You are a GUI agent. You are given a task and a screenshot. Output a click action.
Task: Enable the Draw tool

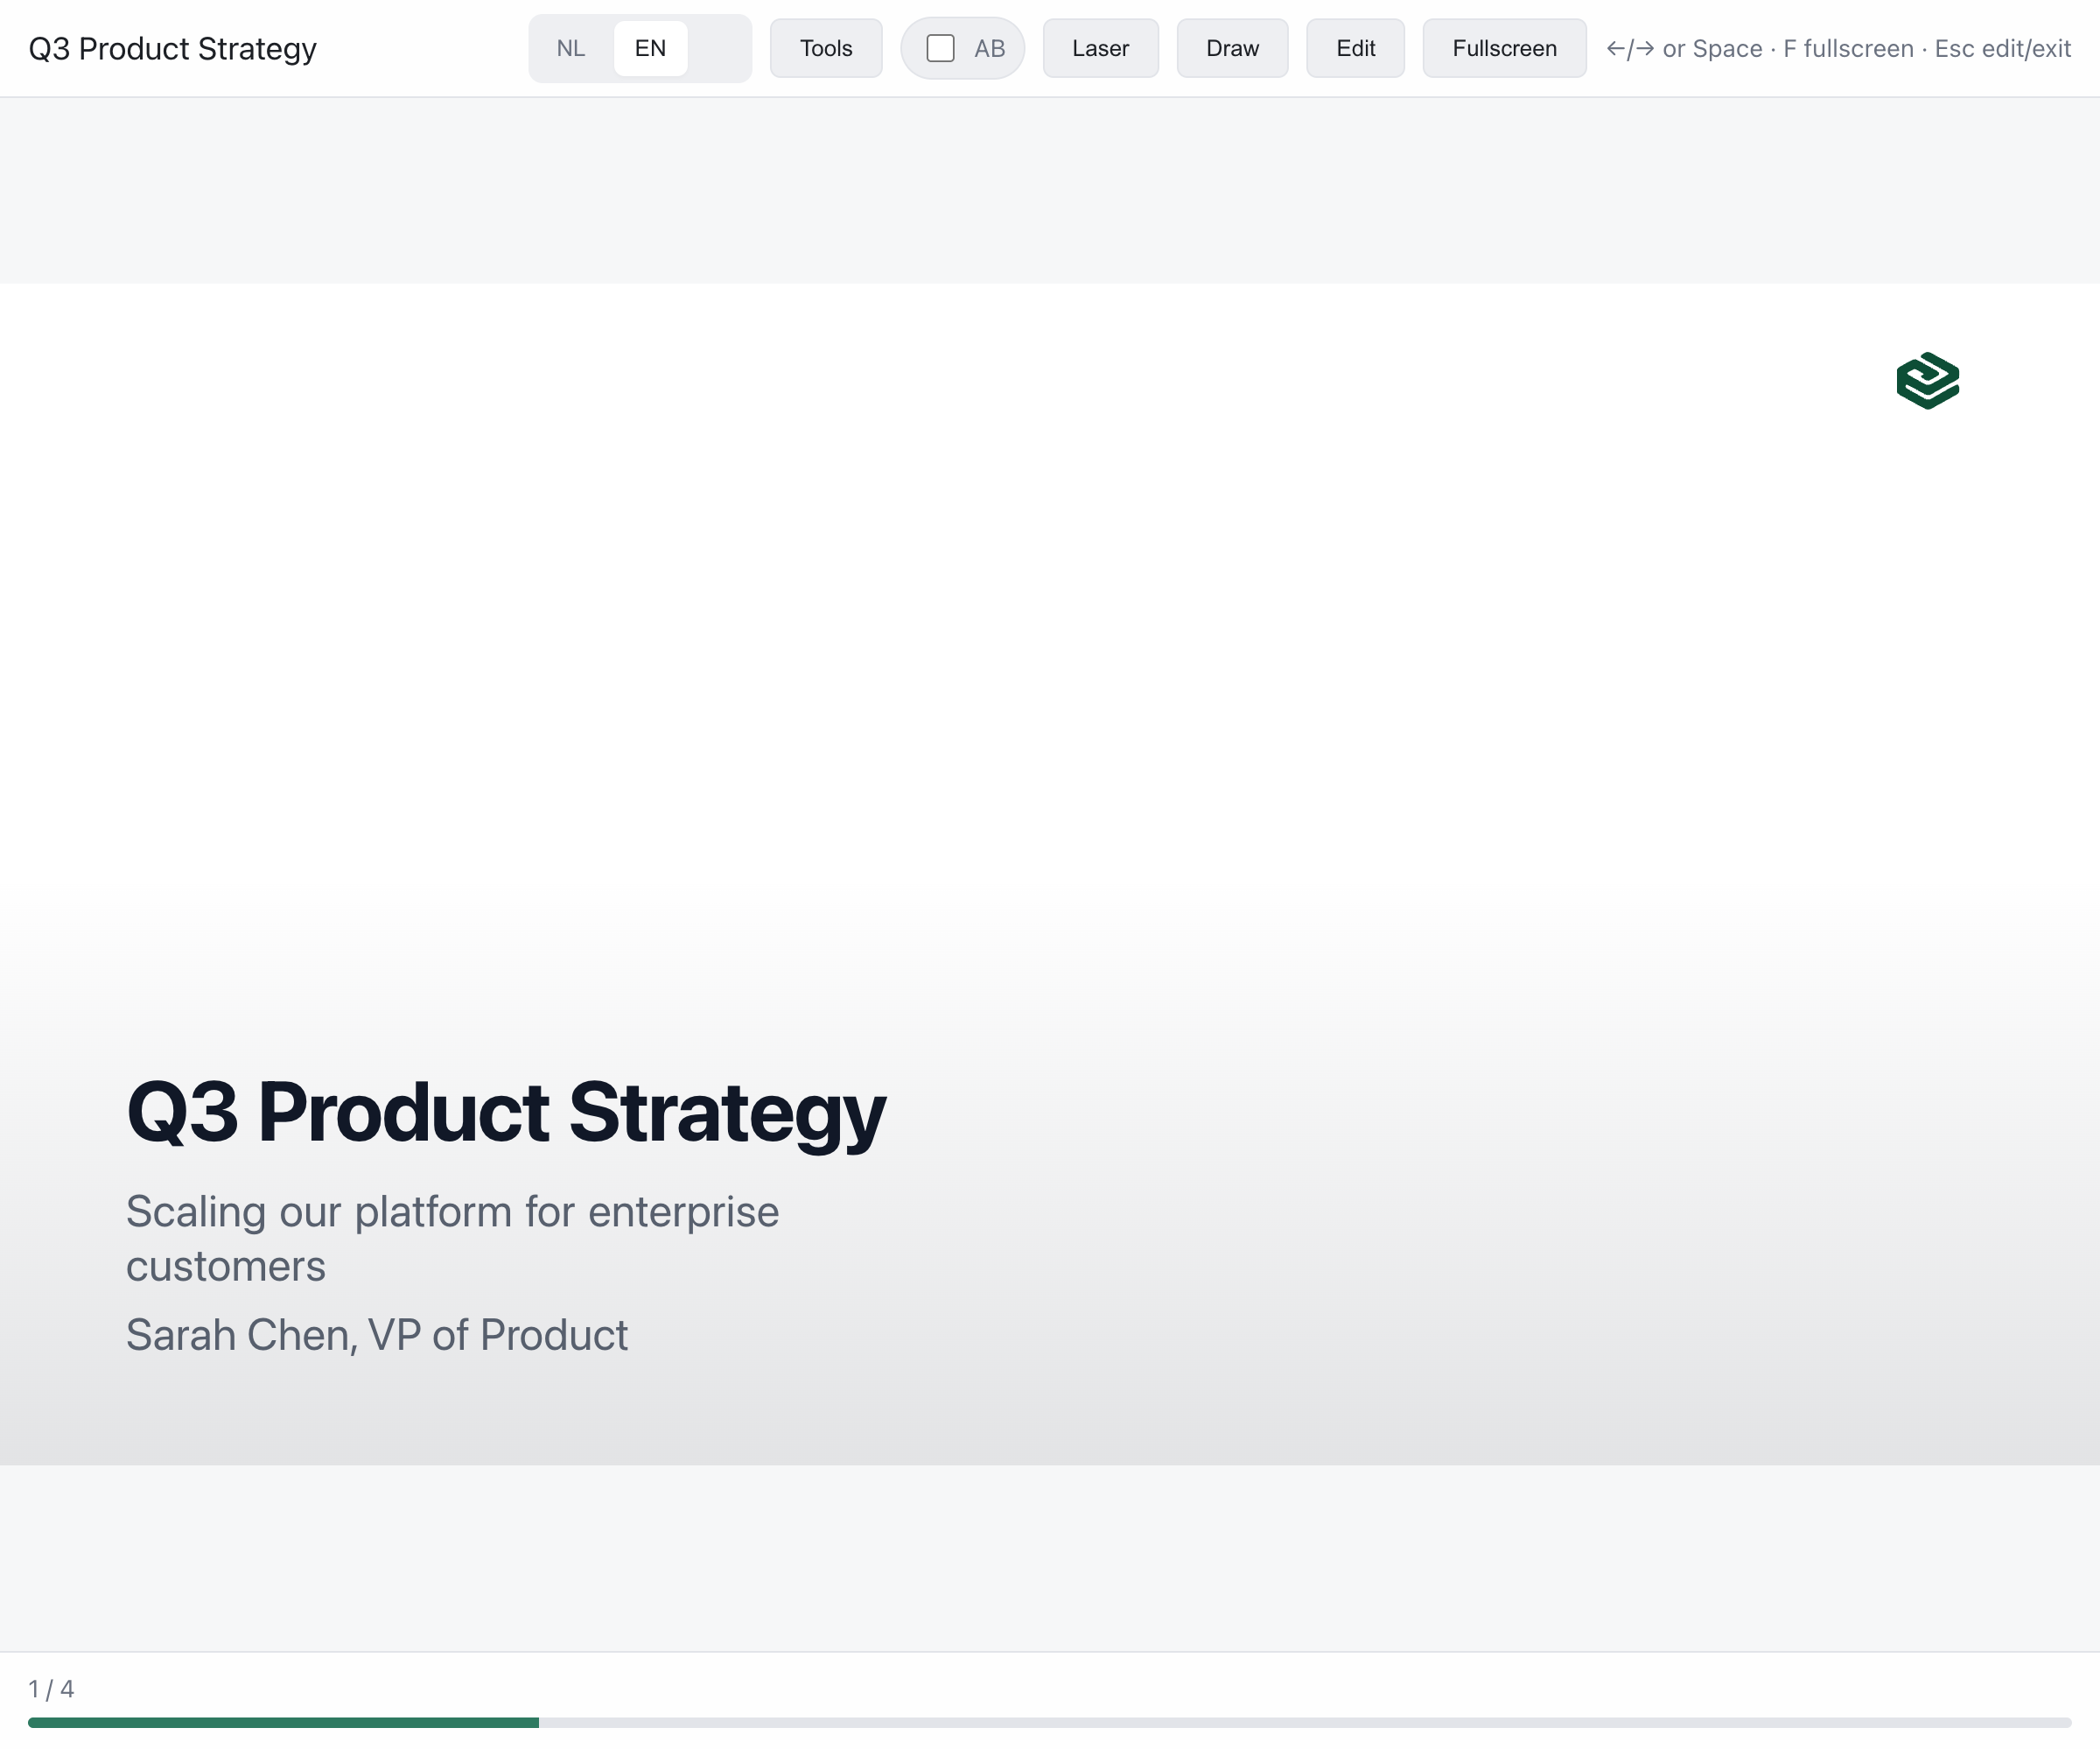coord(1232,48)
